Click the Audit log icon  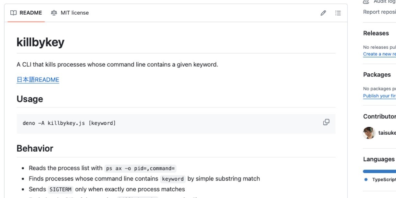click(x=366, y=2)
